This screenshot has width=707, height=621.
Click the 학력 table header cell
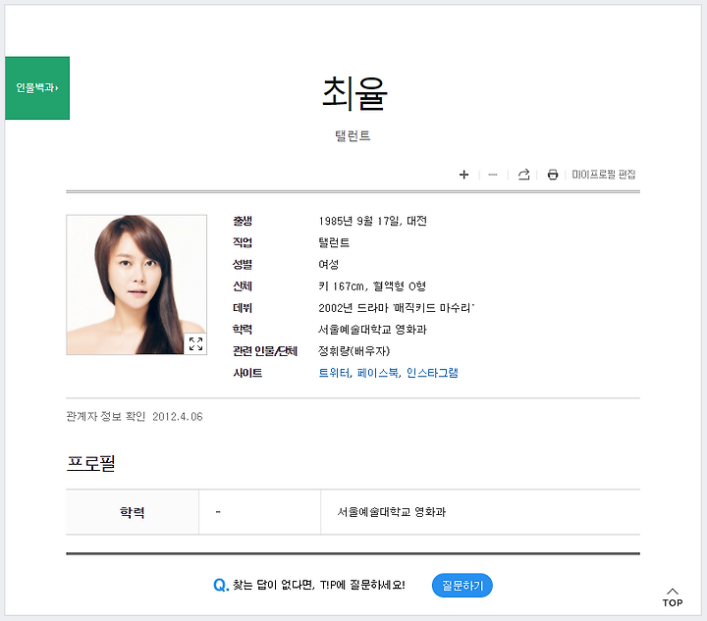click(x=133, y=512)
